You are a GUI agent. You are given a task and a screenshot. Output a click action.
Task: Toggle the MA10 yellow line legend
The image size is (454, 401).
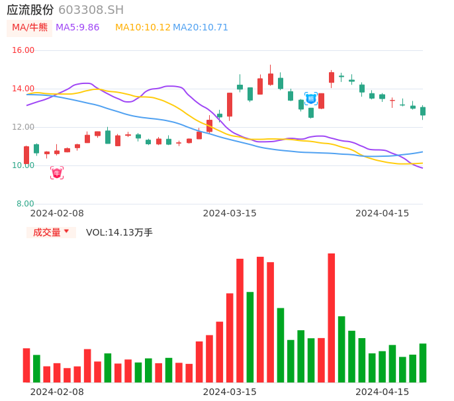click(142, 28)
